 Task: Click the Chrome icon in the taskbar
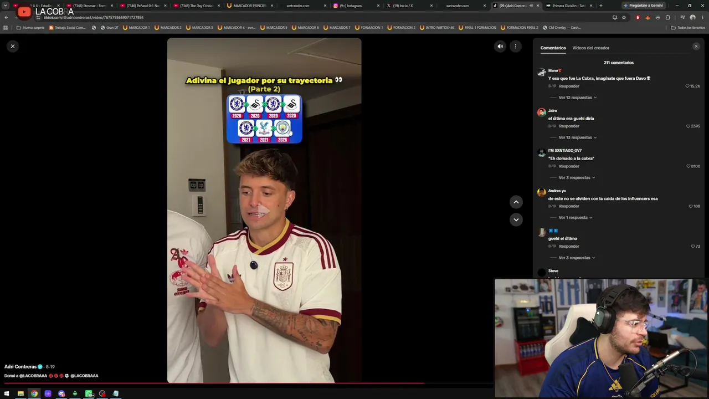(x=34, y=394)
